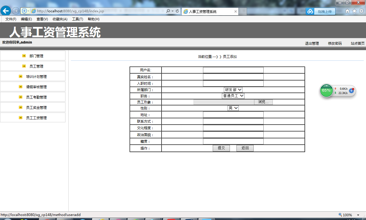Open the shield icon dropdown in address bar

tap(28, 11)
